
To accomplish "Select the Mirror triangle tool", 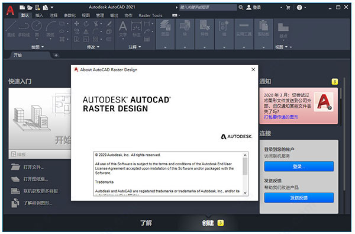I will (86, 31).
